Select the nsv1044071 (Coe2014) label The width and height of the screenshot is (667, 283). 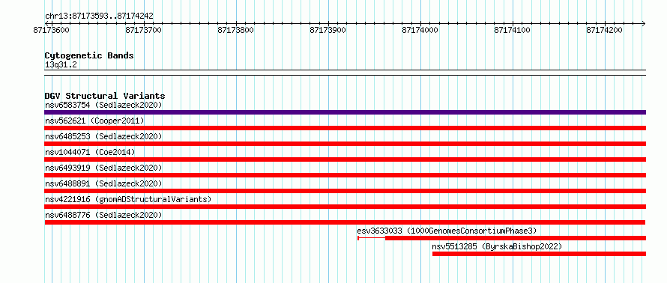click(x=90, y=152)
